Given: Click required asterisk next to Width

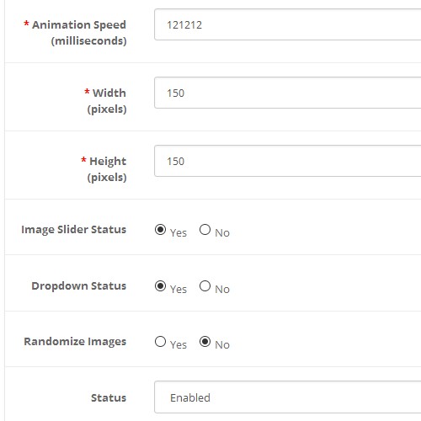Looking at the screenshot, I should (87, 92).
